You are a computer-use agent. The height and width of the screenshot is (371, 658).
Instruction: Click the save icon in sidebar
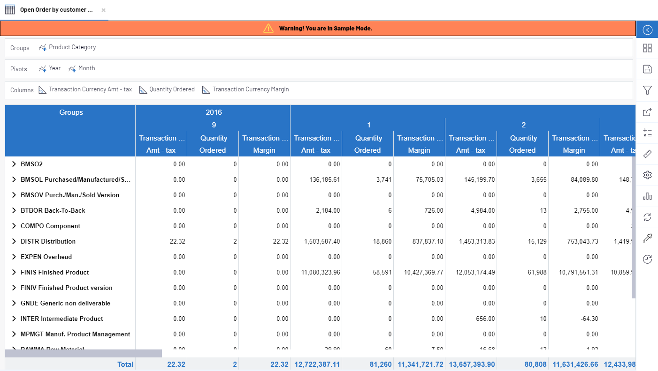(x=647, y=69)
